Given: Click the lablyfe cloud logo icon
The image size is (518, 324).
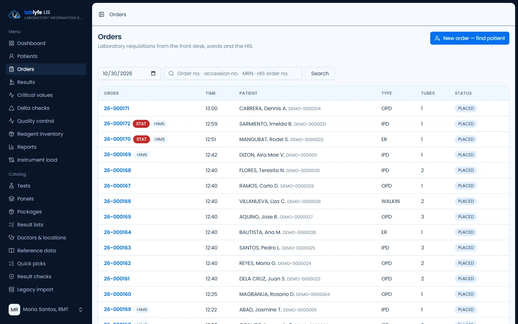Looking at the screenshot, I should point(14,14).
